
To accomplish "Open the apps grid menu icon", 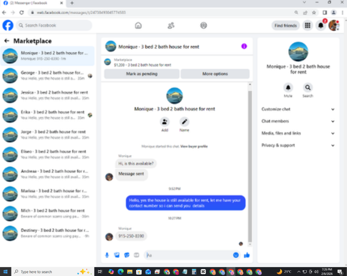I will (307, 25).
